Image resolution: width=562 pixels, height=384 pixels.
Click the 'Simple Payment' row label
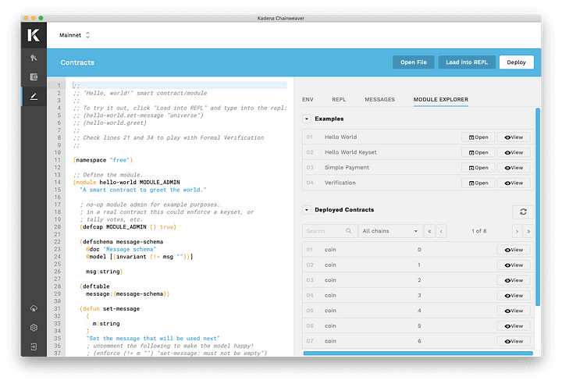coord(347,168)
